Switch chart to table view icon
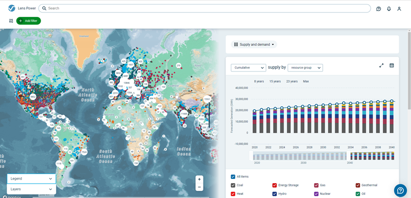This screenshot has height=198, width=411. click(x=391, y=65)
